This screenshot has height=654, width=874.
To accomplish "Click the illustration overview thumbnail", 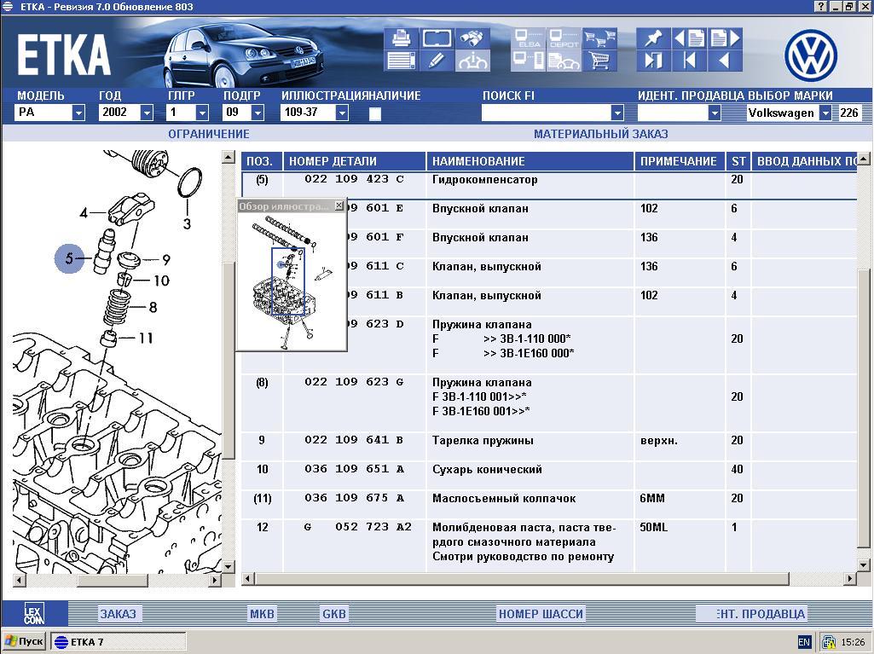I will [x=292, y=281].
